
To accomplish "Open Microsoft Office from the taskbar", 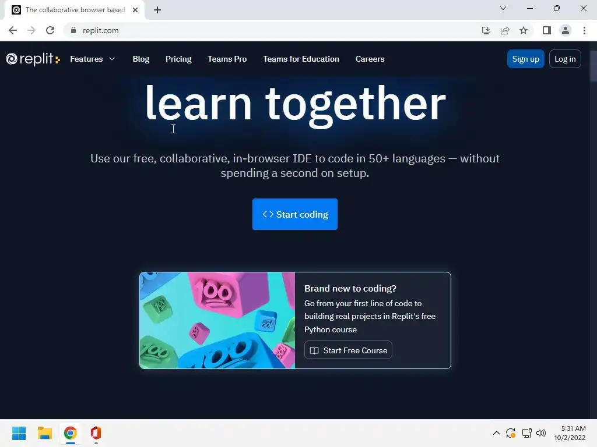I will (96, 433).
